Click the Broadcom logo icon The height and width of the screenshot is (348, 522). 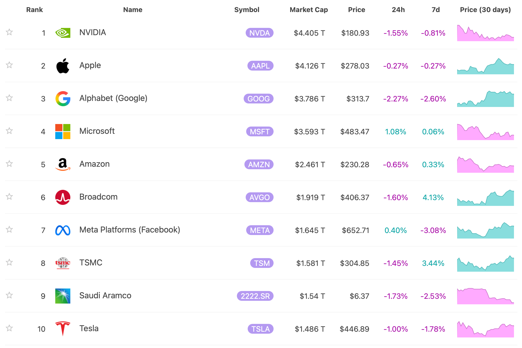tap(63, 197)
